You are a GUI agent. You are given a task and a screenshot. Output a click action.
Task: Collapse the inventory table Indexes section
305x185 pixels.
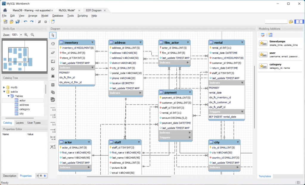(x=92, y=68)
